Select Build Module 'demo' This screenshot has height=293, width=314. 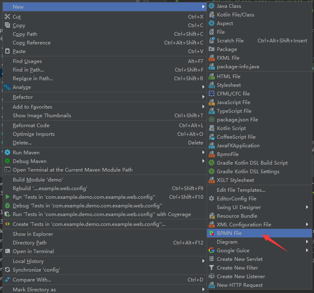point(104,180)
